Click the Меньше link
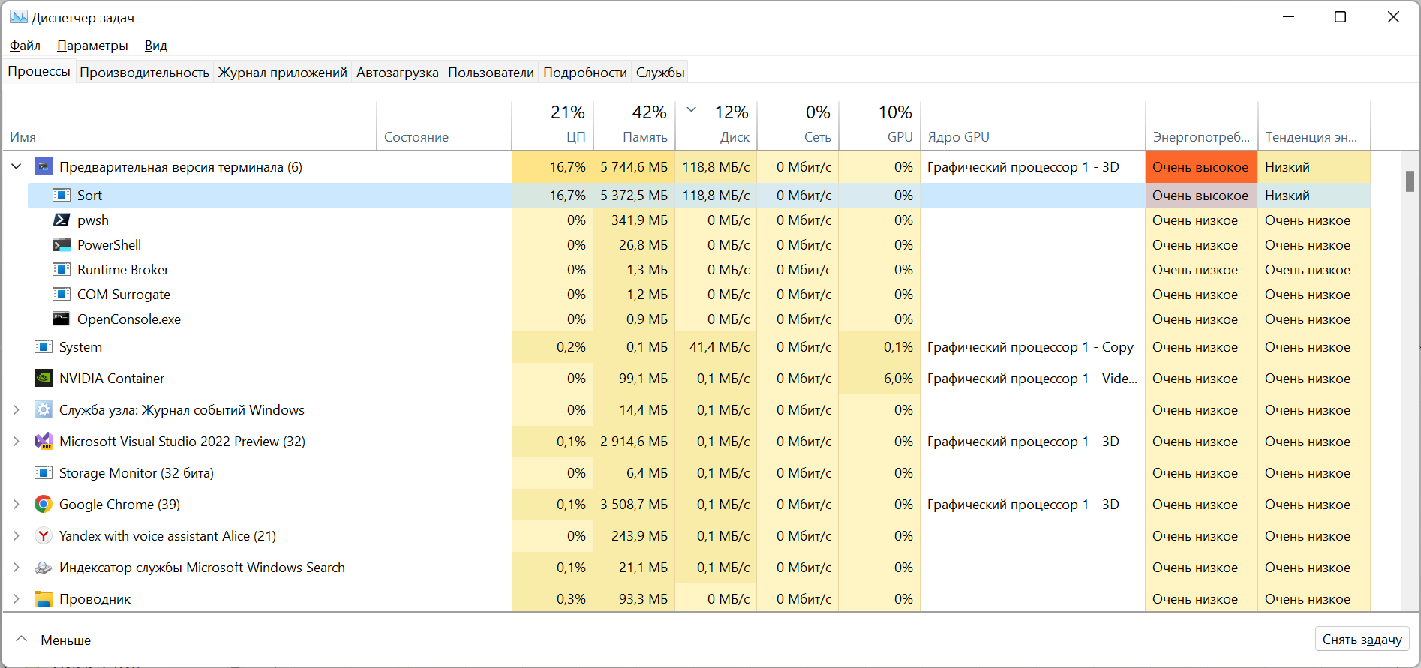This screenshot has height=668, width=1421. 65,640
